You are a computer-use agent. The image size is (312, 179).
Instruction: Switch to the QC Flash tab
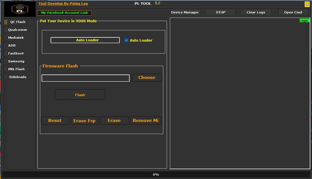(17, 22)
